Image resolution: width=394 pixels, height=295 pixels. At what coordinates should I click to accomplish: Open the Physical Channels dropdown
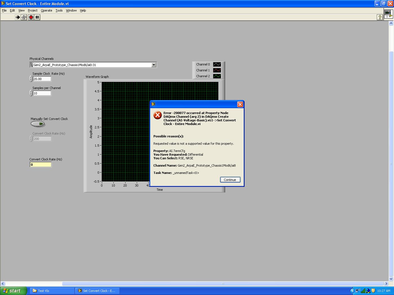pyautogui.click(x=154, y=65)
